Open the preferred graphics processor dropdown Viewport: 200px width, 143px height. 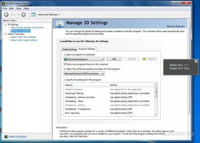coord(84,74)
